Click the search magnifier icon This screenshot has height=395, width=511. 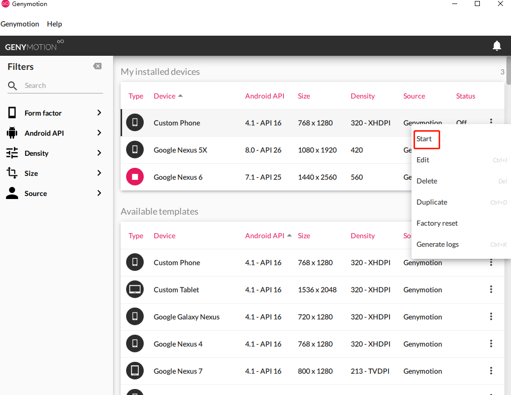[13, 86]
